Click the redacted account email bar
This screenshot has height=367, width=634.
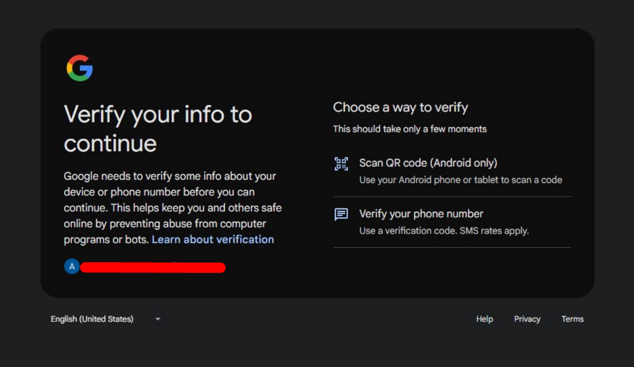click(153, 268)
